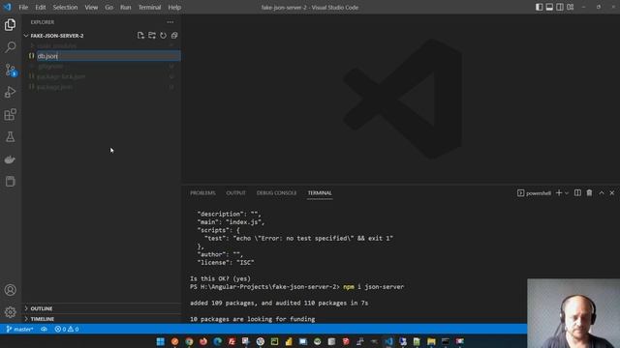Screen dimensions: 620x348
Task: Click the VS Code taskbar icon
Action: (388, 341)
